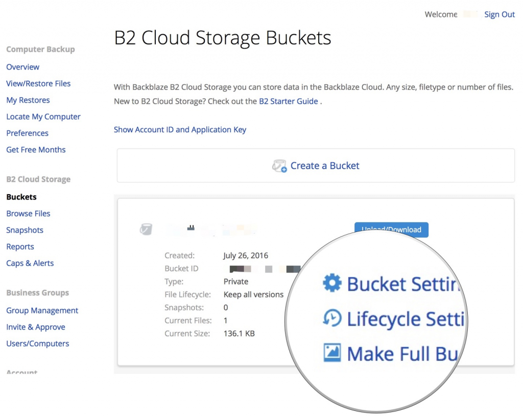Image resolution: width=523 pixels, height=416 pixels.
Task: Click the 'July 26, 2016' created date
Action: pyautogui.click(x=246, y=256)
